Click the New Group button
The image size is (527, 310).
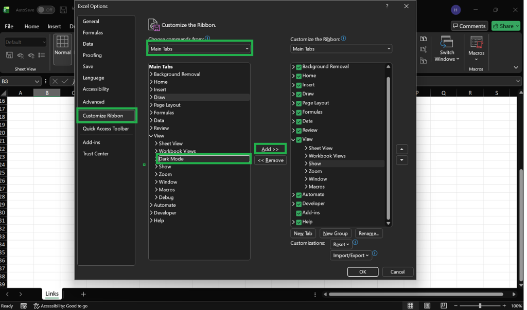point(335,233)
